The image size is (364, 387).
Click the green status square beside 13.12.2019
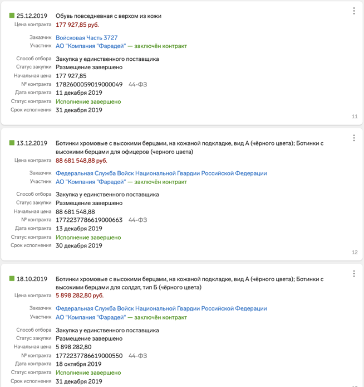12,143
